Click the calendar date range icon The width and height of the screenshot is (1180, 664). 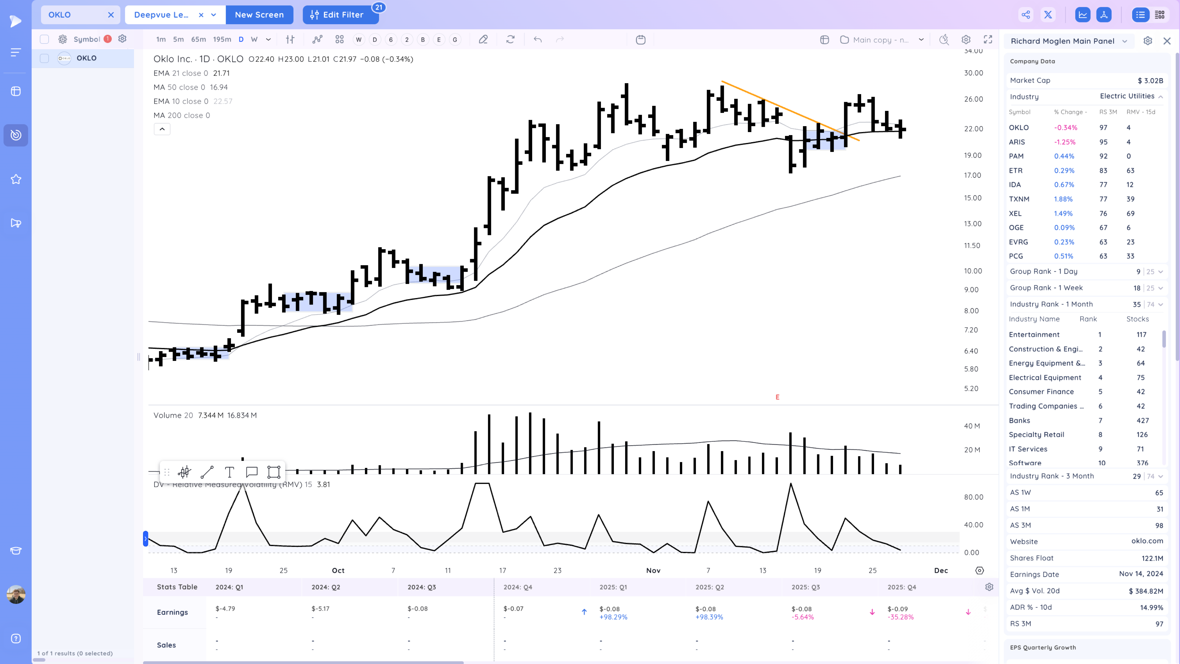pyautogui.click(x=640, y=40)
